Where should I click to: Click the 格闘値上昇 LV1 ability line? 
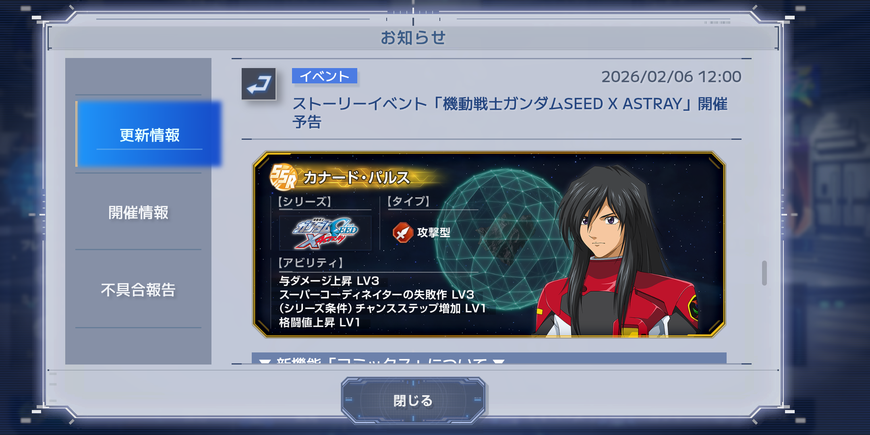(319, 322)
